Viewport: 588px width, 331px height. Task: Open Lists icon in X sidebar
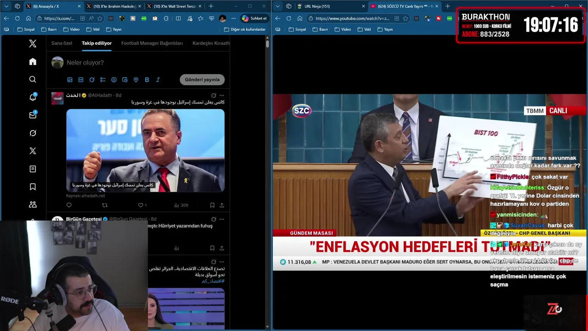pos(33,169)
